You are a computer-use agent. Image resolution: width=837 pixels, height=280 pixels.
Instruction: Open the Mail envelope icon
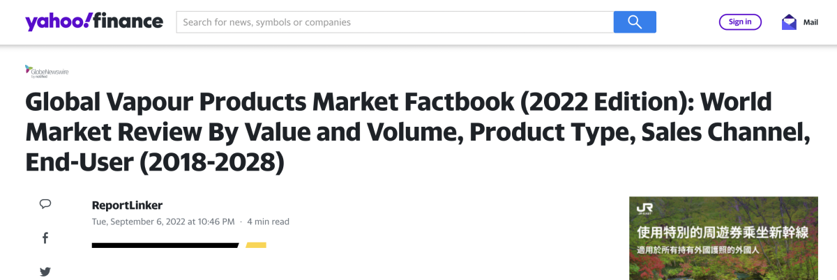tap(789, 22)
